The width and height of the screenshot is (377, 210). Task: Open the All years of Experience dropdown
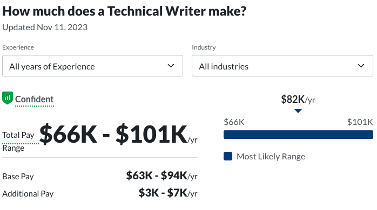pos(92,66)
